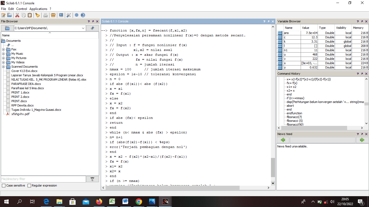This screenshot has height=207, width=369.
Task: Select variable ans row in Variable Browser
Action: [x=323, y=33]
